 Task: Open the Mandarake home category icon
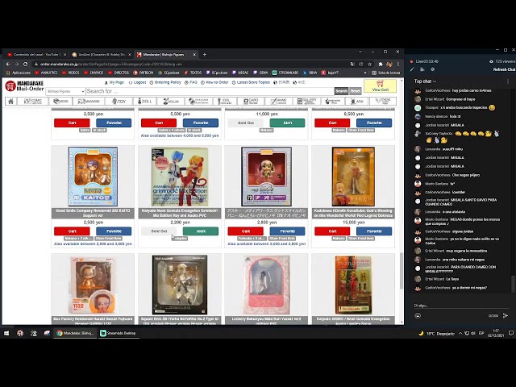click(10, 102)
